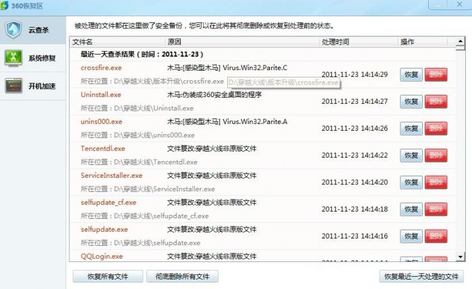Click the 2011-11-23 14:14:18 timestamp
The width and height of the screenshot is (472, 289).
[x=355, y=209]
